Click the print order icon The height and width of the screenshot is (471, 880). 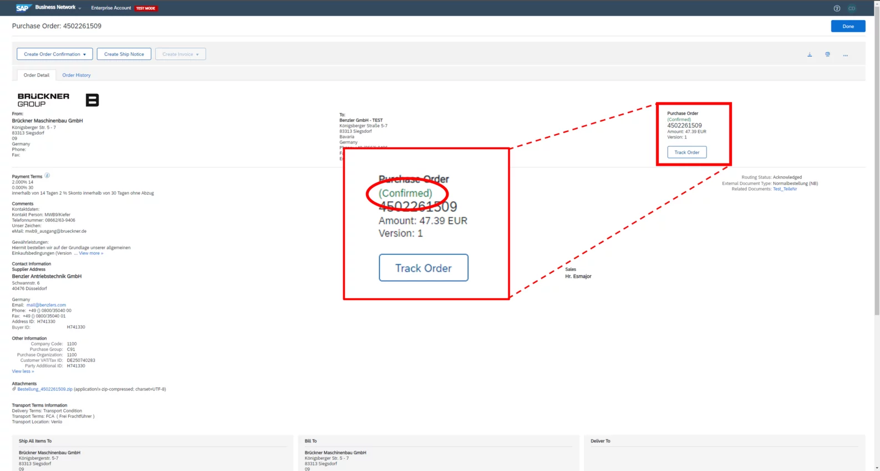(x=827, y=54)
